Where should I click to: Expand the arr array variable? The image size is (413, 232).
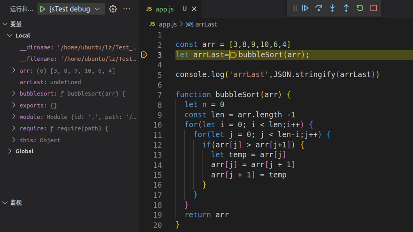click(x=14, y=70)
